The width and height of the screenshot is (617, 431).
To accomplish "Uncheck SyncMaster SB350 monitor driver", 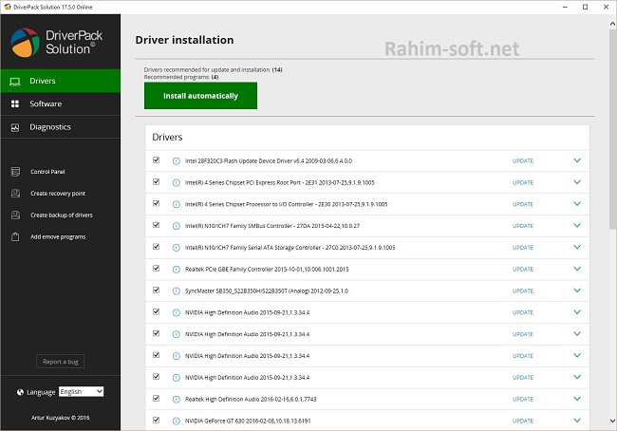I will 157,290.
